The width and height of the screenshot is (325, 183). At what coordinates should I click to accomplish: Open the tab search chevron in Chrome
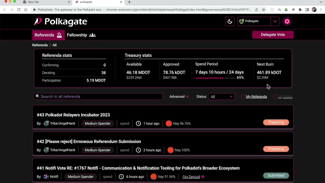pos(321,2)
